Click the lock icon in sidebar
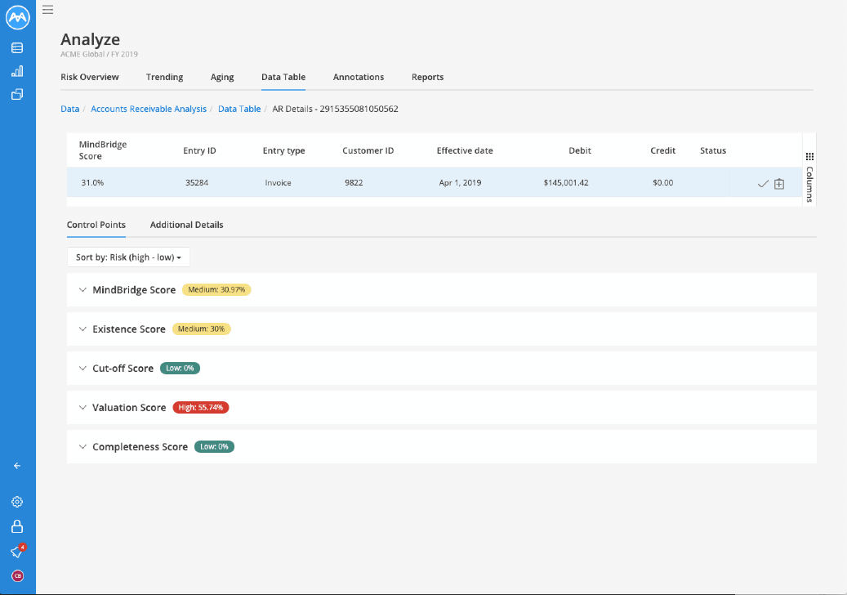The image size is (847, 595). coord(17,526)
